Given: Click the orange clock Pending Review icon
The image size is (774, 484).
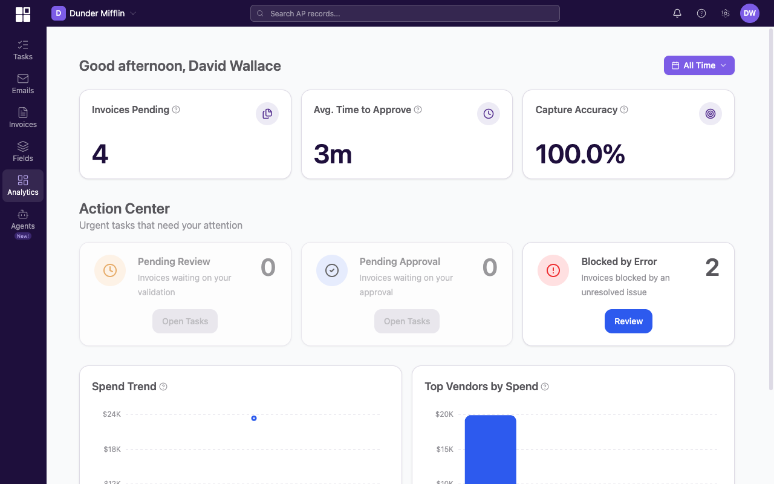Looking at the screenshot, I should point(110,270).
